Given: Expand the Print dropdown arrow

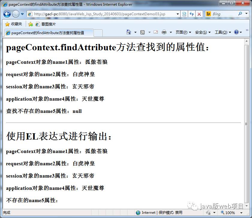Looking at the screenshot, I should (x=171, y=32).
